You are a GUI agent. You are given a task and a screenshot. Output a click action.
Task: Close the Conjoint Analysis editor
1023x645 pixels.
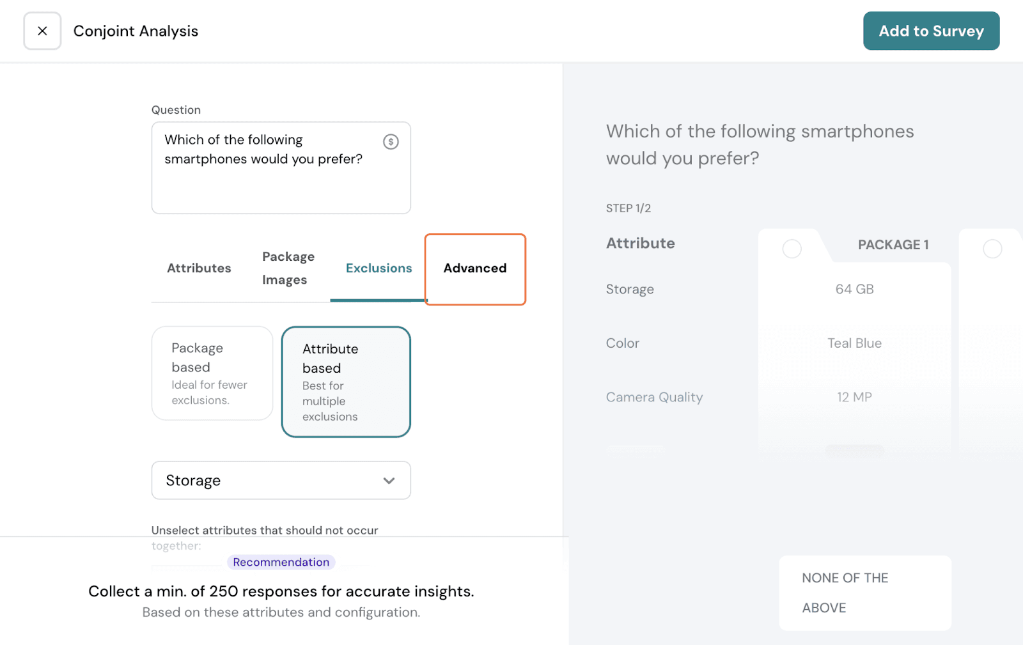tap(42, 31)
